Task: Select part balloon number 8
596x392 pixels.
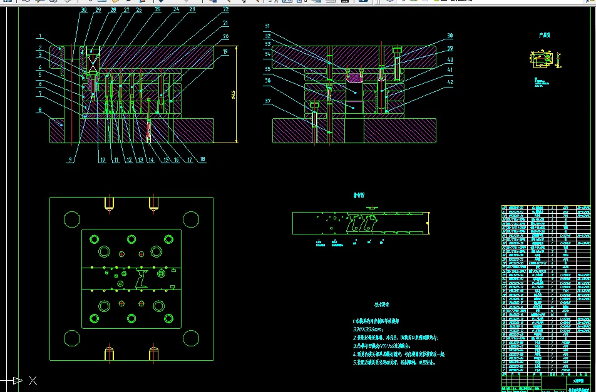Action: click(40, 110)
